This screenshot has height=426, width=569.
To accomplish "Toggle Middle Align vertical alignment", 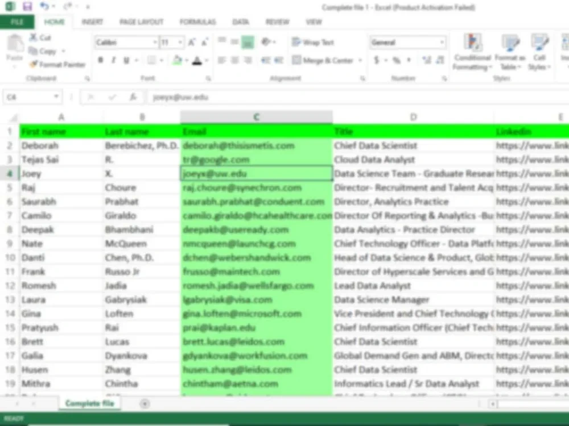I will tap(235, 41).
